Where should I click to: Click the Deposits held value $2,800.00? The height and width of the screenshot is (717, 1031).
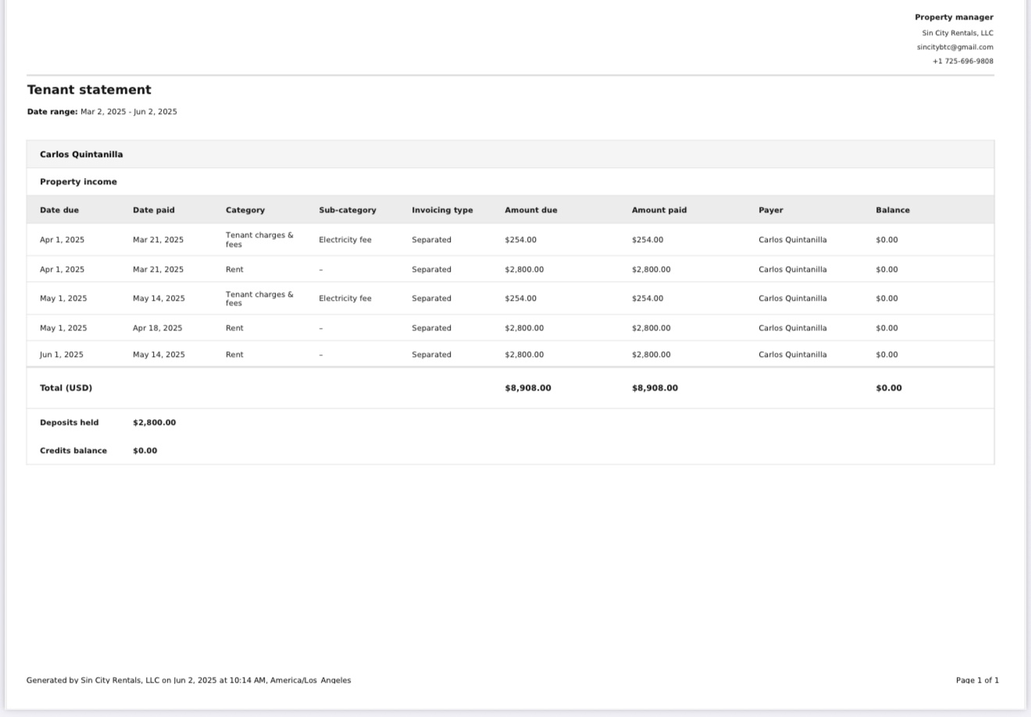pos(154,423)
